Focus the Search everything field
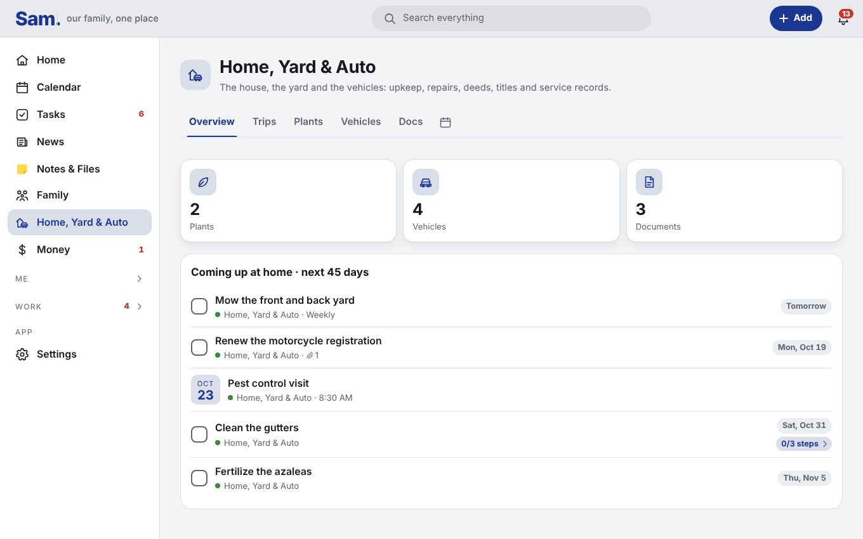Screen dimensions: 863x539 point(511,18)
